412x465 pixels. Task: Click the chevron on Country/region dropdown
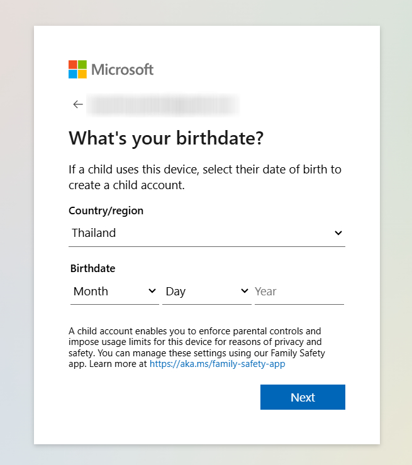[338, 233]
